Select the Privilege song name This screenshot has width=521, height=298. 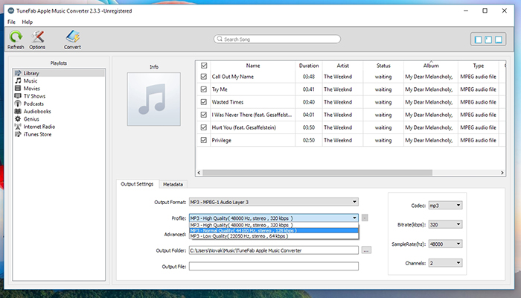click(x=221, y=140)
